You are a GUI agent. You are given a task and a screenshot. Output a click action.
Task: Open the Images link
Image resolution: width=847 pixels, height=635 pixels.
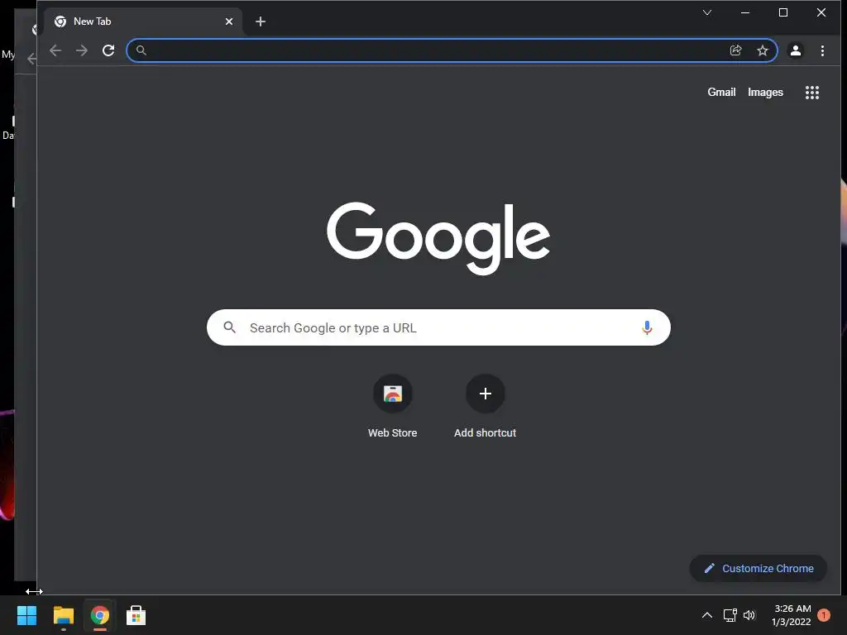pyautogui.click(x=765, y=93)
